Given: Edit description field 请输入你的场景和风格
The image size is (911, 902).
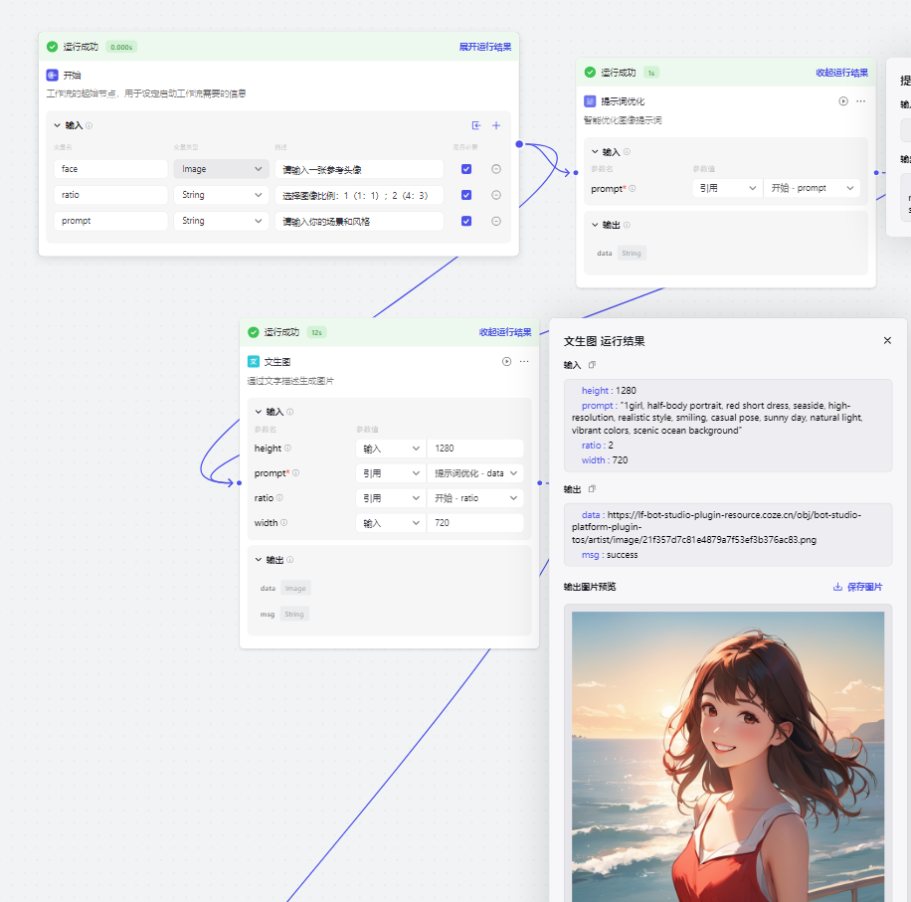Looking at the screenshot, I should [359, 222].
